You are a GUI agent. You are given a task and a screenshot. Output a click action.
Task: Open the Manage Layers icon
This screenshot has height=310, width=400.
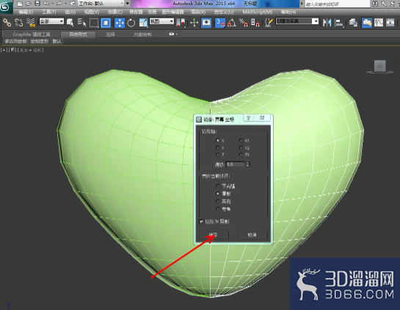point(353,23)
